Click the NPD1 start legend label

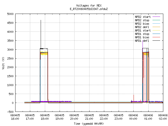point(143,30)
